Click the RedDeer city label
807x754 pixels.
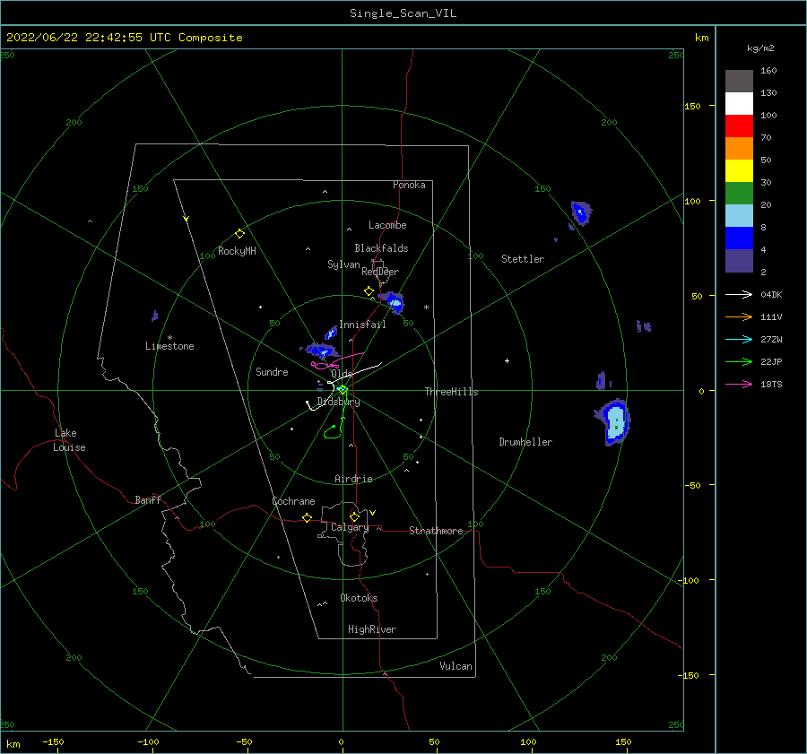tap(380, 272)
